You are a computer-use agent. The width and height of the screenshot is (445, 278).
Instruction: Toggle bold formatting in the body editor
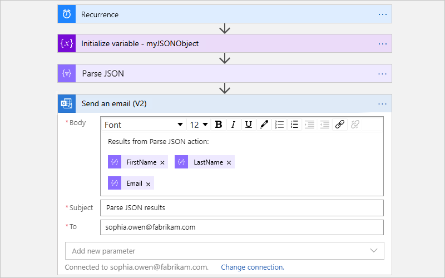pos(219,125)
